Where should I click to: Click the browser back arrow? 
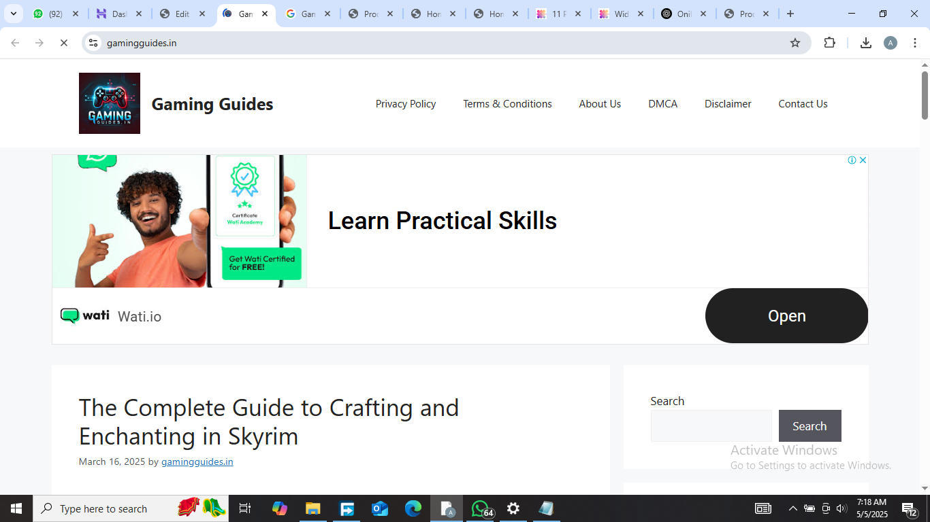[15, 43]
